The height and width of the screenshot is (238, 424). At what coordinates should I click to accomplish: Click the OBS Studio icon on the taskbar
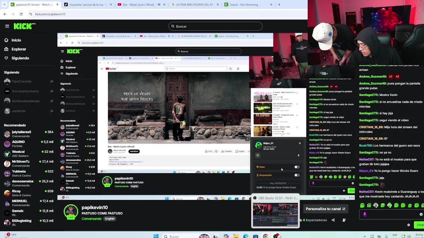point(276,236)
